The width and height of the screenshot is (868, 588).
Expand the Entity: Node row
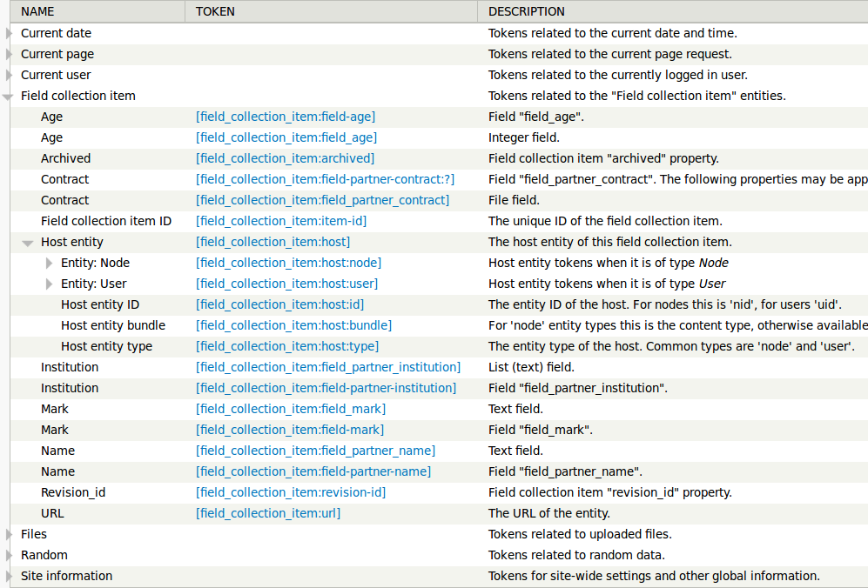coord(50,263)
